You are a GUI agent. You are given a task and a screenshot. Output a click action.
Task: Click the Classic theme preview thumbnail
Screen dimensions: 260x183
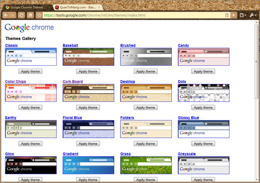[31, 57]
